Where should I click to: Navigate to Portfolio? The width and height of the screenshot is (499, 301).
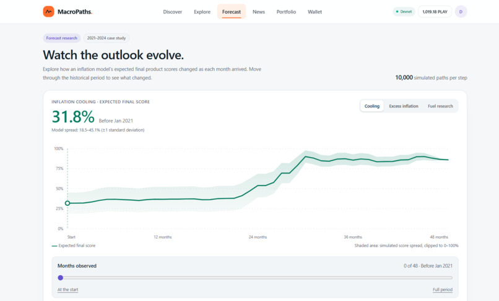(x=286, y=12)
